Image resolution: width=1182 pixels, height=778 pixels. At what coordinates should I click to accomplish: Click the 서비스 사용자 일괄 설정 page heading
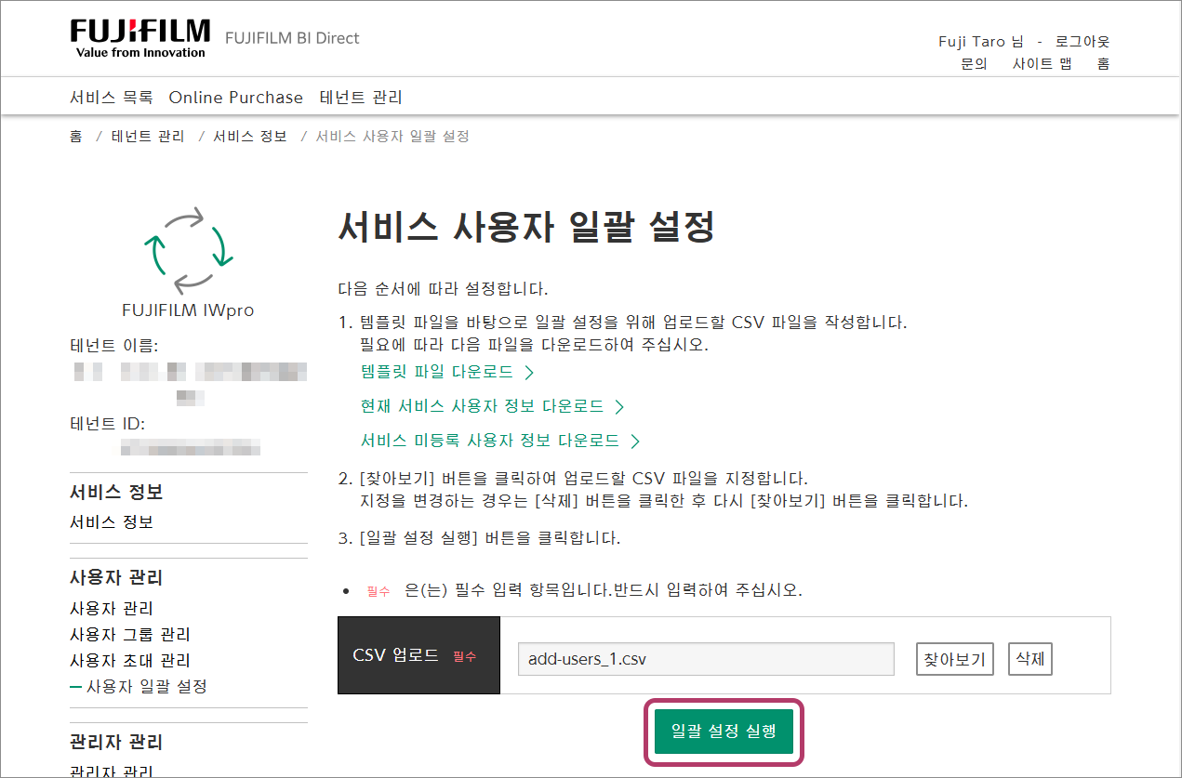click(x=525, y=226)
